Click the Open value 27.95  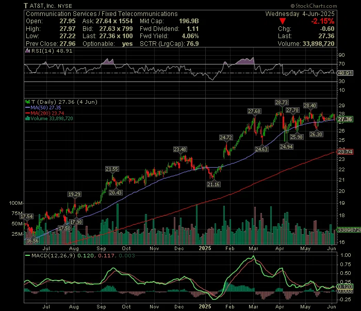pyautogui.click(x=68, y=21)
